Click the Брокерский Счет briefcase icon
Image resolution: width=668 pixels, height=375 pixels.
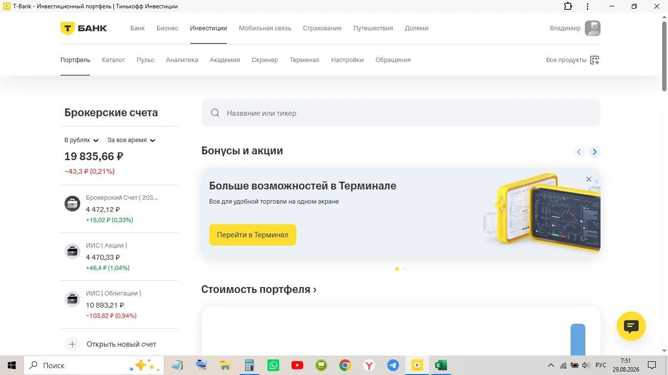(x=72, y=204)
